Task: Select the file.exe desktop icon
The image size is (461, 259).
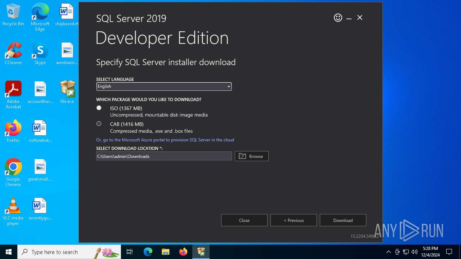Action: coord(67,92)
